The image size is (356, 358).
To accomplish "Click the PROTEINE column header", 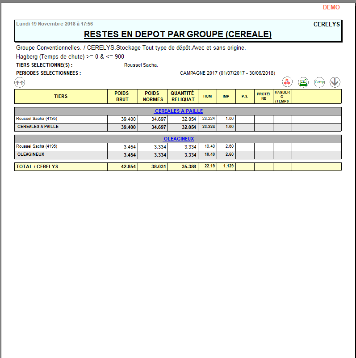I will tap(264, 96).
